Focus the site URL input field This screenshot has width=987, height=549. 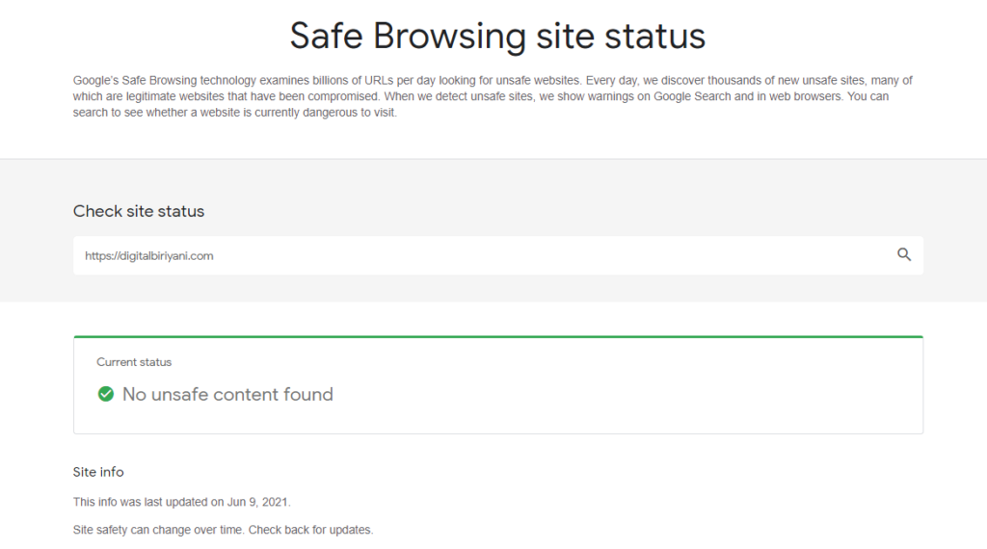pos(498,255)
